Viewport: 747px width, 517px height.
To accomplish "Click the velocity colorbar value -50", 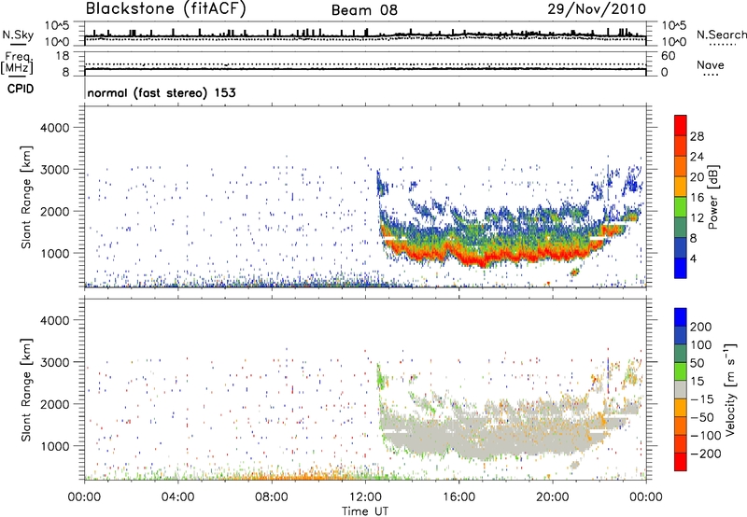I will 702,417.
